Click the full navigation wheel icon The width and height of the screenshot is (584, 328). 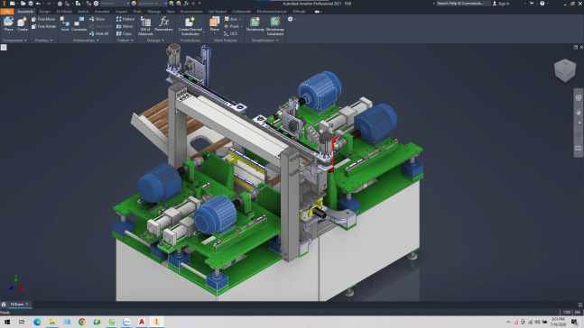(x=578, y=98)
